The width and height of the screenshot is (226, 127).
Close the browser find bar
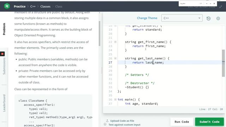[x=214, y=4]
